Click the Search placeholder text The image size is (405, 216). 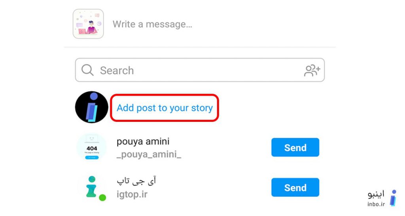(x=117, y=70)
